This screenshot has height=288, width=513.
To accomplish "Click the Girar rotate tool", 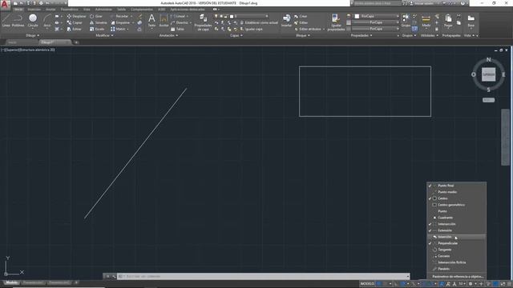I will [x=96, y=16].
